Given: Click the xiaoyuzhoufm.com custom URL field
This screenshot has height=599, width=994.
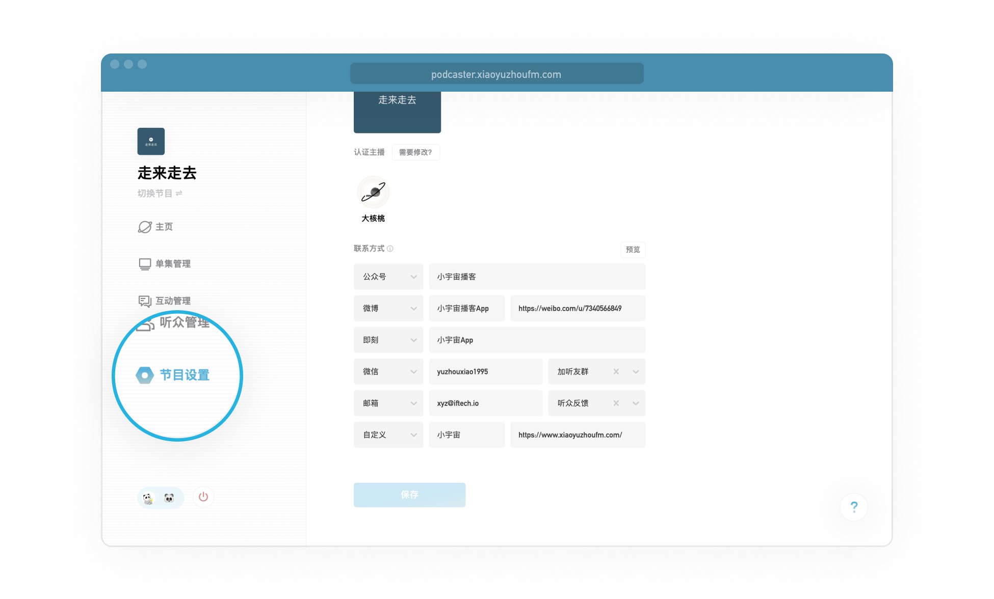Looking at the screenshot, I should 578,434.
